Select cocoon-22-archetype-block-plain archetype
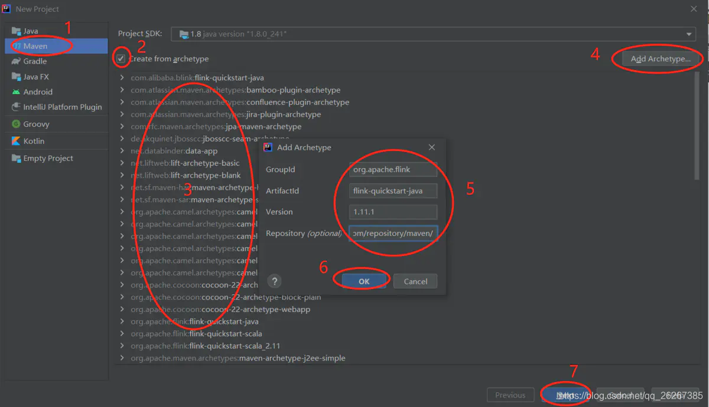Image resolution: width=709 pixels, height=407 pixels. point(226,297)
